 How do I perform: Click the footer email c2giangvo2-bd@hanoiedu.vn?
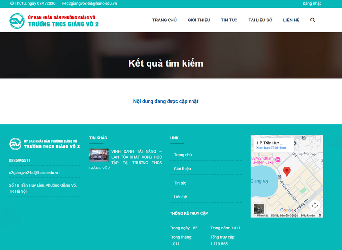point(34,173)
